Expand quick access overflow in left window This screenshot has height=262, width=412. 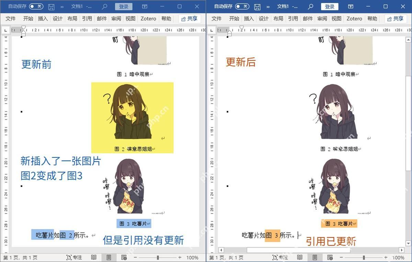62,7
